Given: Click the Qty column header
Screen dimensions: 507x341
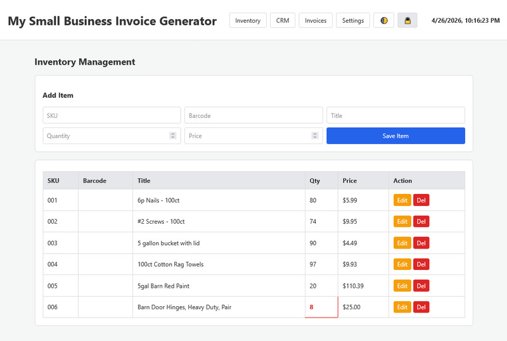Looking at the screenshot, I should [321, 181].
